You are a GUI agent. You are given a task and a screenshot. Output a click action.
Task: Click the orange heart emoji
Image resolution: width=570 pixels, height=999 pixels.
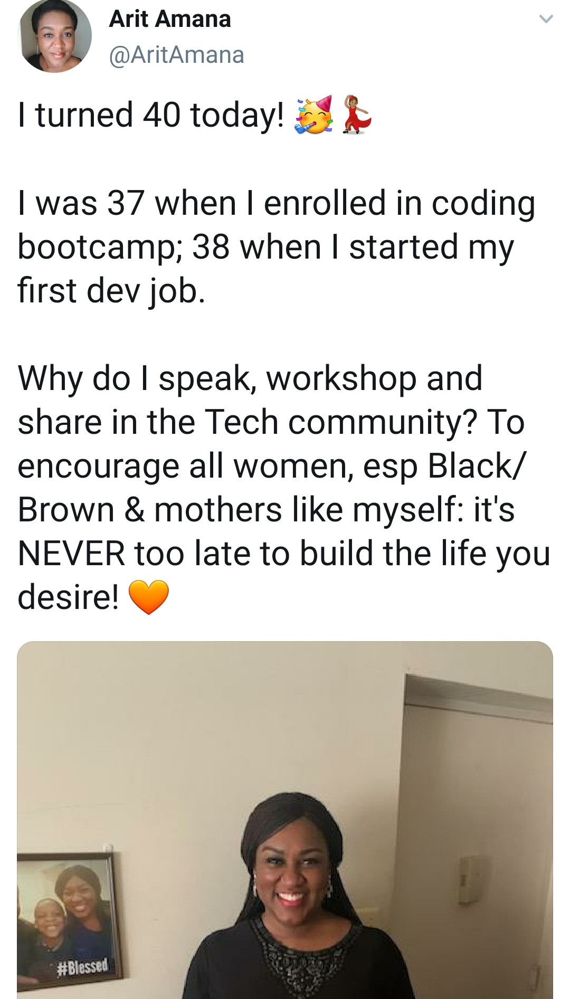pyautogui.click(x=149, y=597)
